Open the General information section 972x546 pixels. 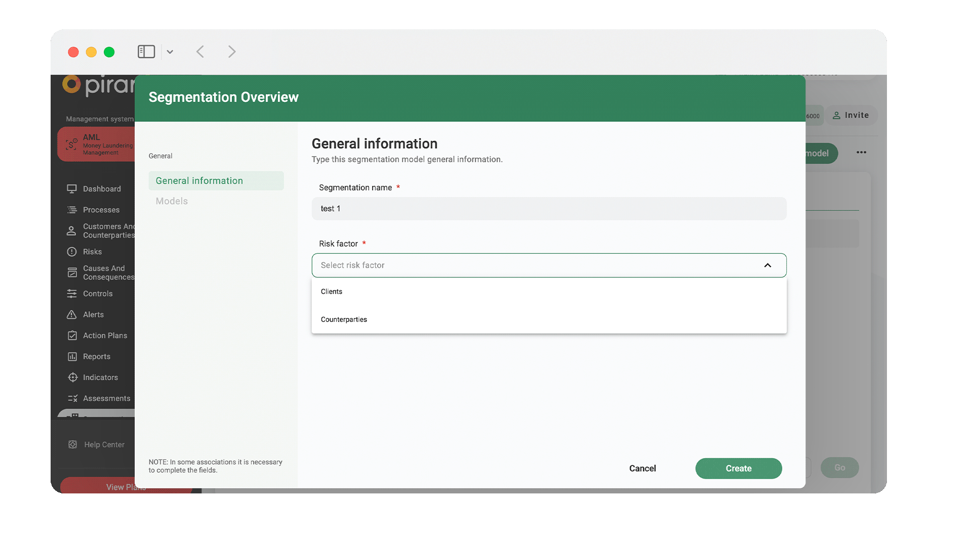[x=199, y=181]
